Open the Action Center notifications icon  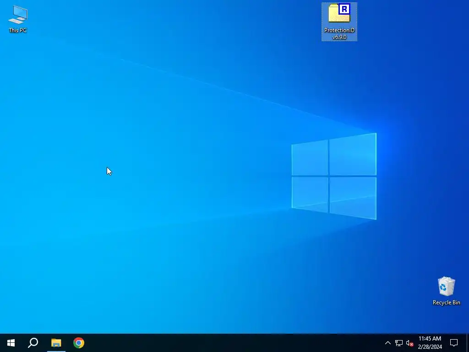click(x=454, y=343)
